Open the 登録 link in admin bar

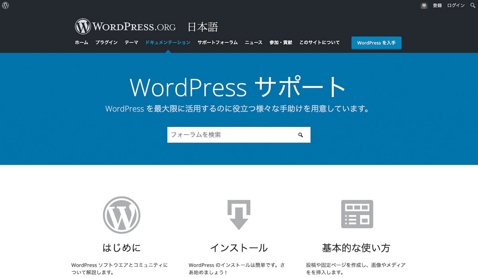pos(437,6)
